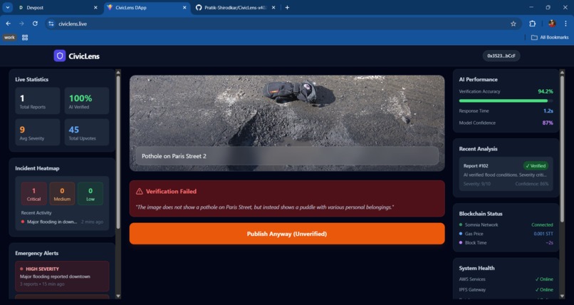Viewport: 574px width, 305px height.
Task: Click left sidebar scrollbar down arrow
Action: (118, 296)
